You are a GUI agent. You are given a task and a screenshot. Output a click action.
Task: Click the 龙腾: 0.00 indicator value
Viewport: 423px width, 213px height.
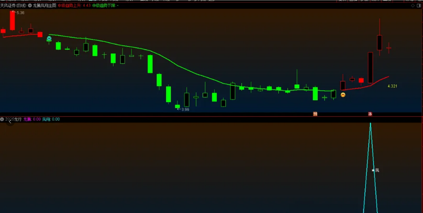pyautogui.click(x=32, y=119)
